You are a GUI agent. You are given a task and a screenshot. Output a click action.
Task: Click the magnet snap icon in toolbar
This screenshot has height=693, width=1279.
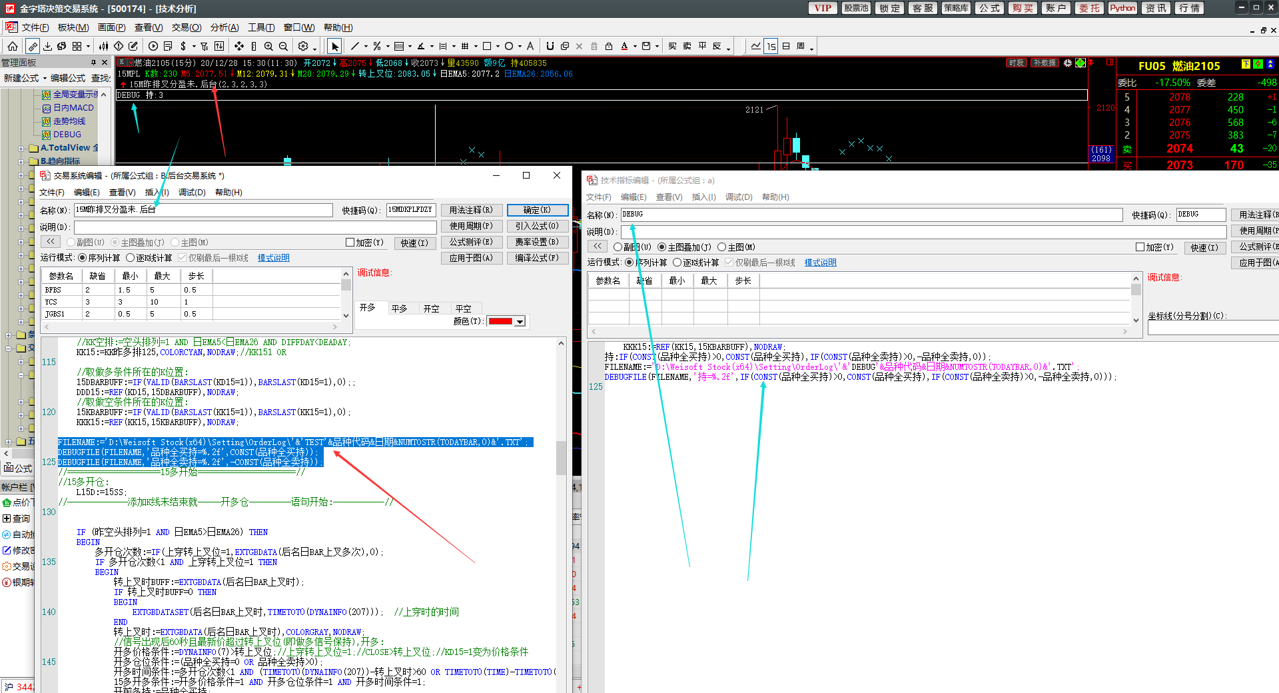[x=550, y=46]
